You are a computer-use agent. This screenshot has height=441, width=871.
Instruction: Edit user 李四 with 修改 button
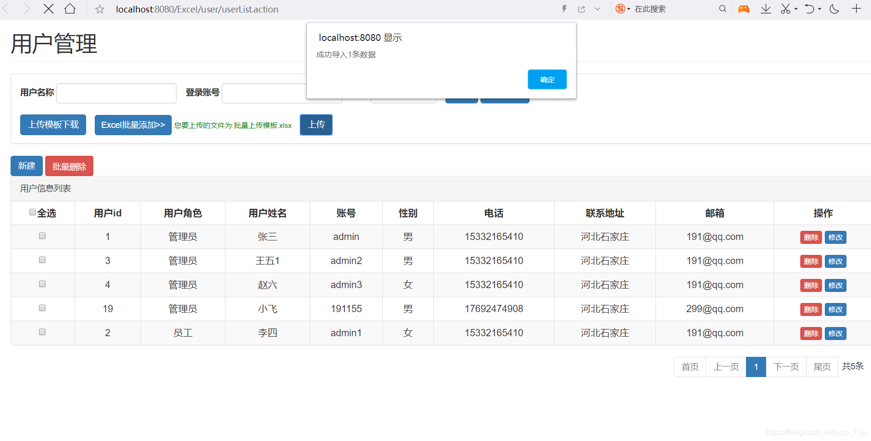click(x=835, y=333)
